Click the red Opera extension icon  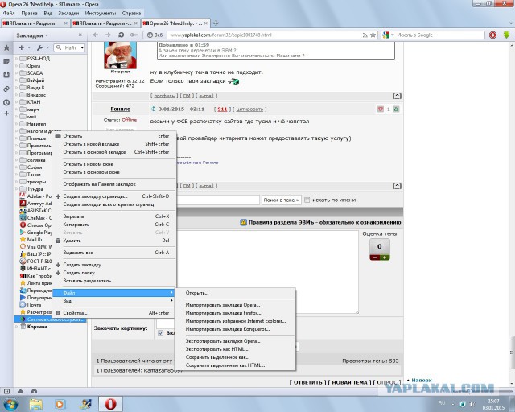pos(492,35)
